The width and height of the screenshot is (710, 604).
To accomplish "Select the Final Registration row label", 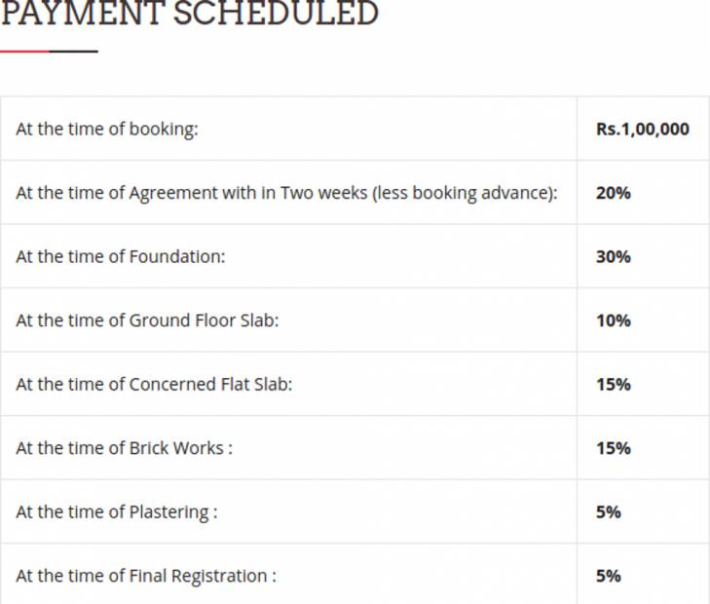I will (145, 577).
